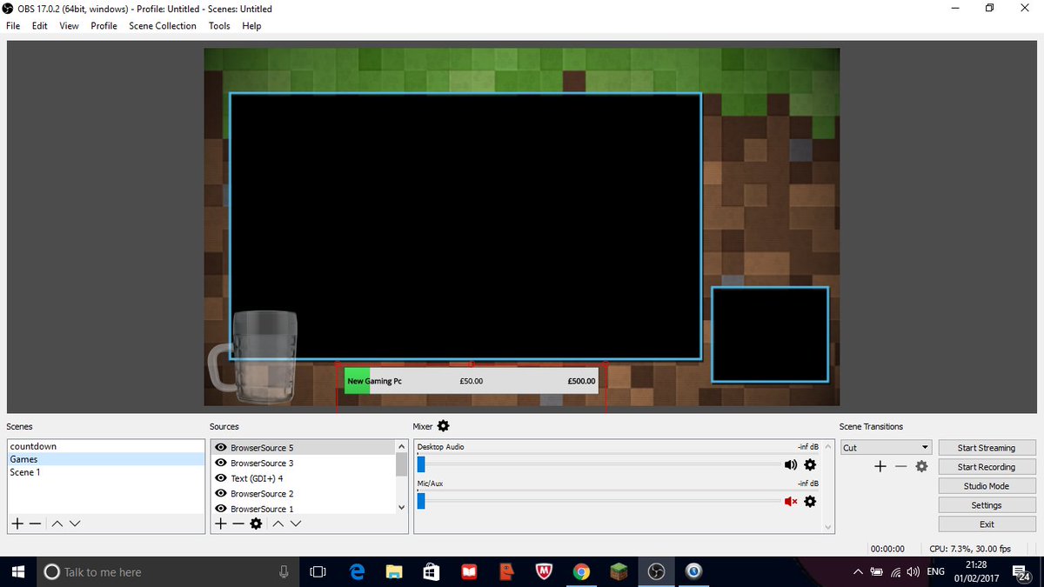Image resolution: width=1044 pixels, height=587 pixels.
Task: Open source properties gear icon
Action: coord(256,524)
